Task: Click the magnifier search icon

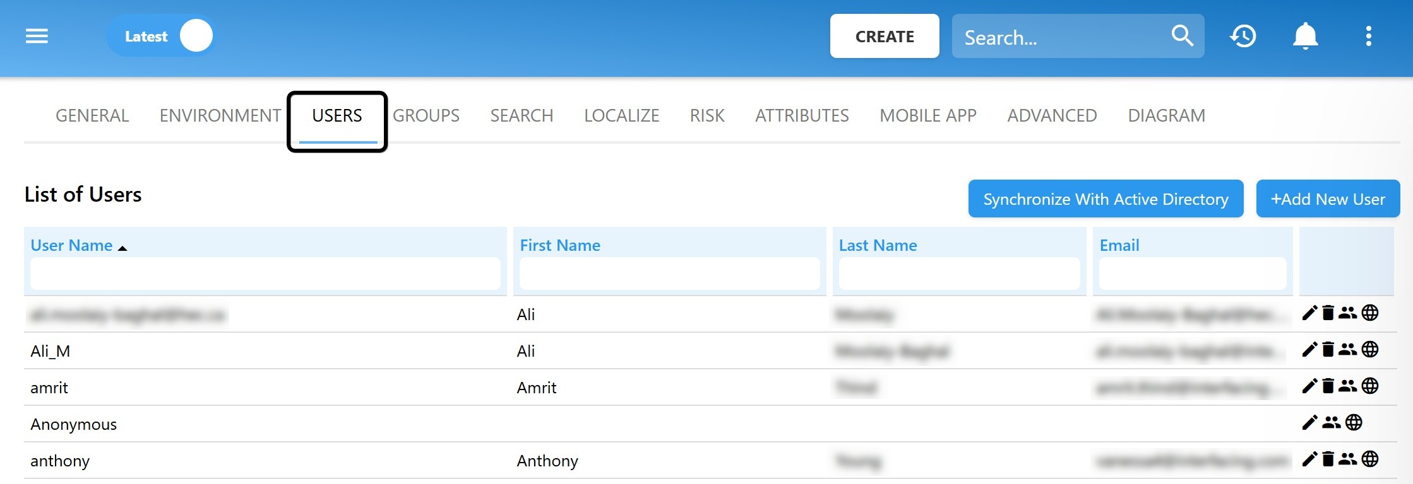Action: tap(1182, 36)
